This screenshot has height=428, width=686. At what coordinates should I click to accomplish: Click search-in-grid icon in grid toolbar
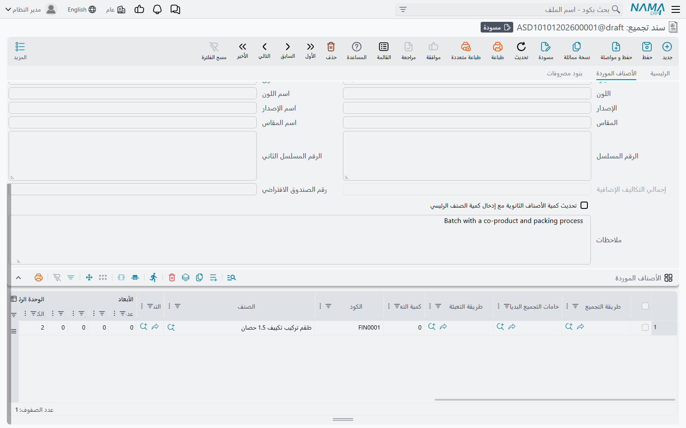pyautogui.click(x=232, y=277)
